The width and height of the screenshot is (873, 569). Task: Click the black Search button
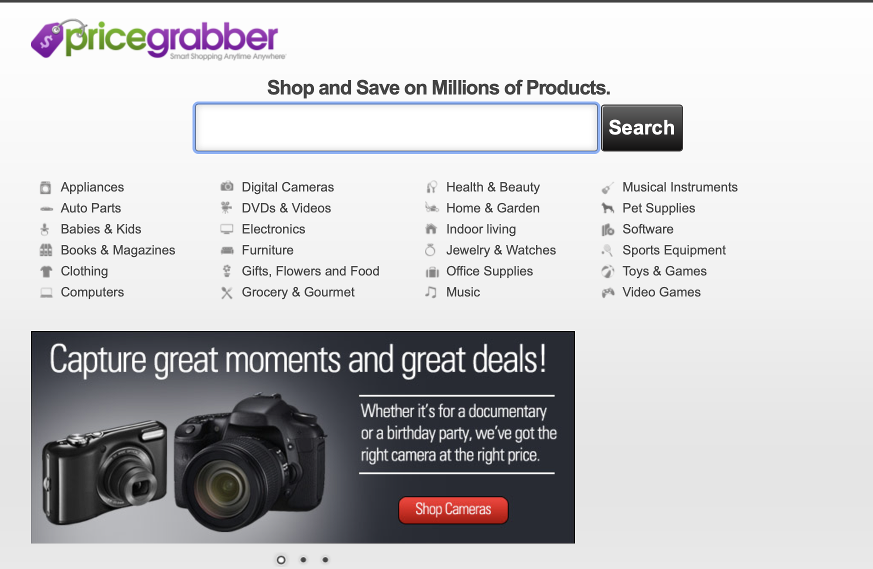coord(642,128)
